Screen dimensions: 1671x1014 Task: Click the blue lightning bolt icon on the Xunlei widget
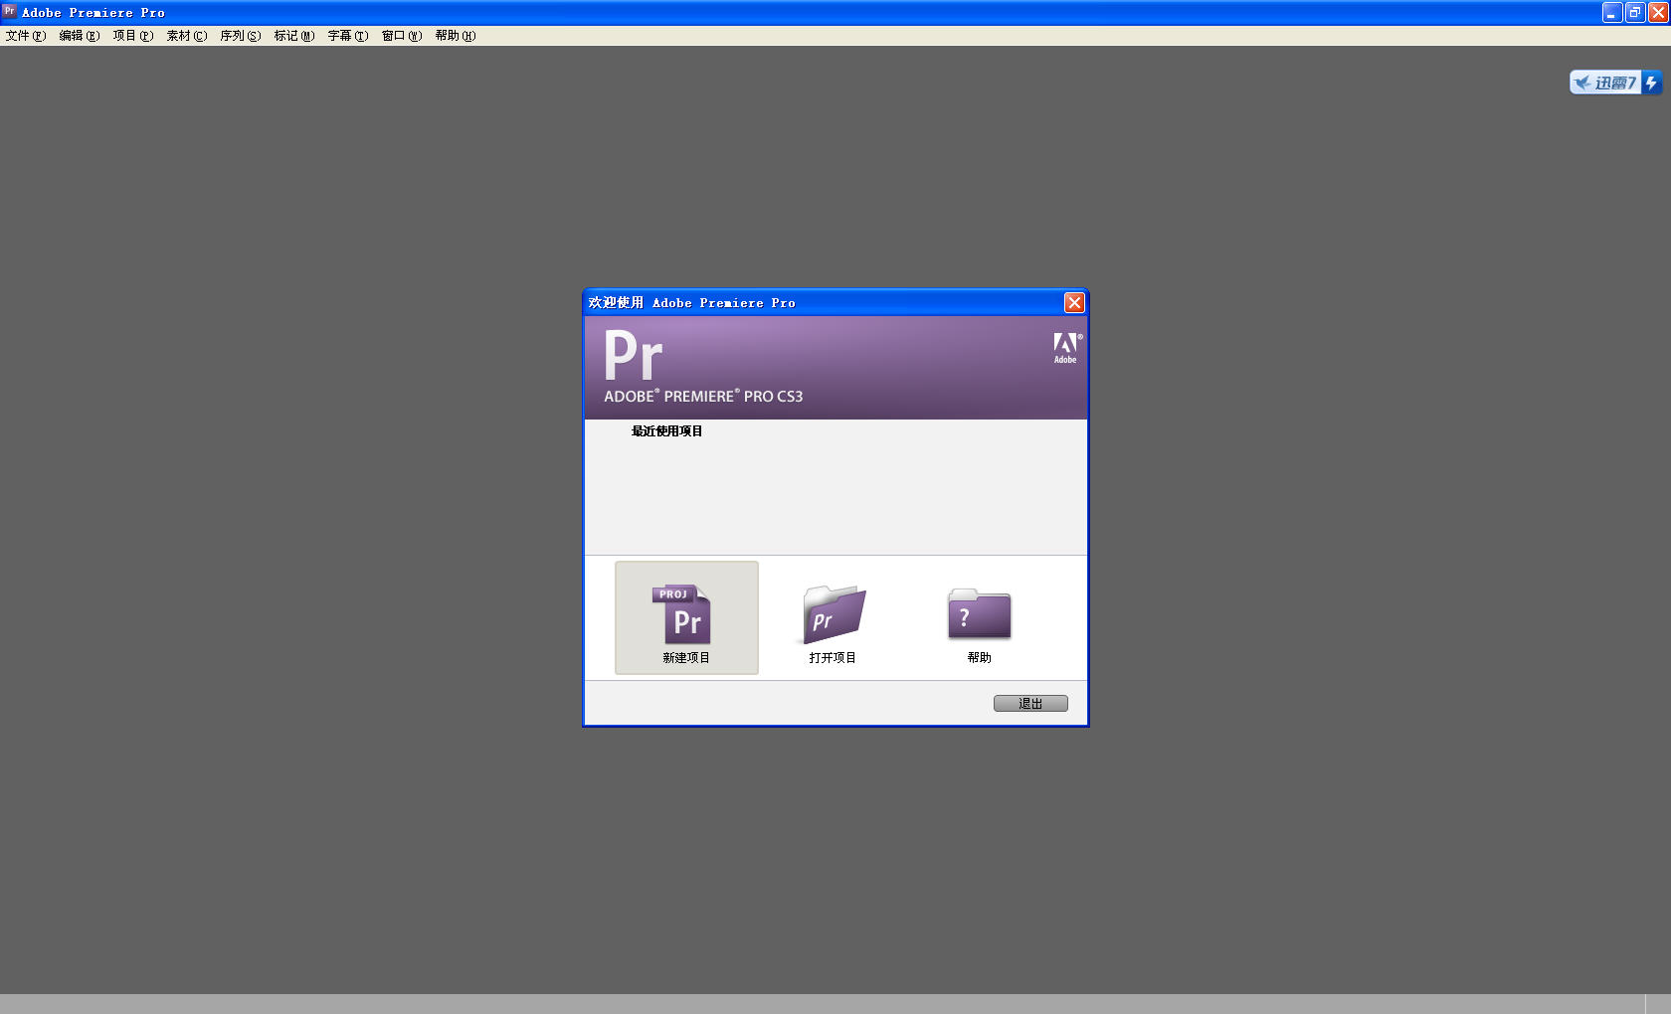(x=1651, y=83)
